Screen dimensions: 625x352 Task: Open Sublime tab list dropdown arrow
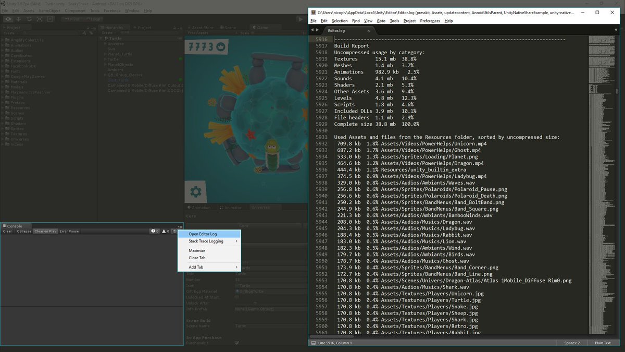[x=616, y=30]
